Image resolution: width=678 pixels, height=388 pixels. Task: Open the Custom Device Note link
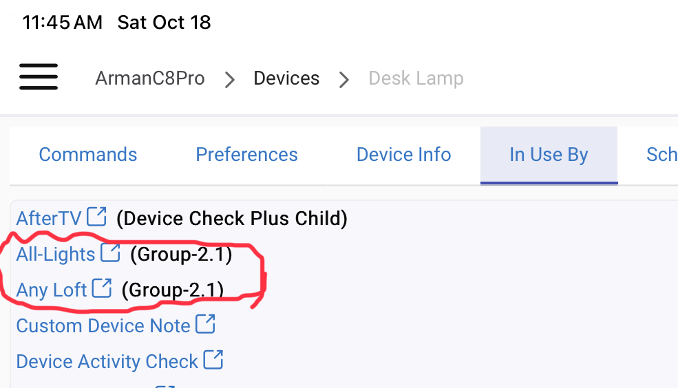pyautogui.click(x=103, y=325)
